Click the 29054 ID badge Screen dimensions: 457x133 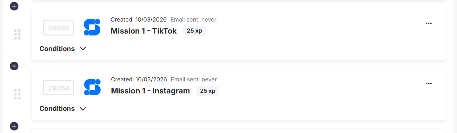[59, 88]
